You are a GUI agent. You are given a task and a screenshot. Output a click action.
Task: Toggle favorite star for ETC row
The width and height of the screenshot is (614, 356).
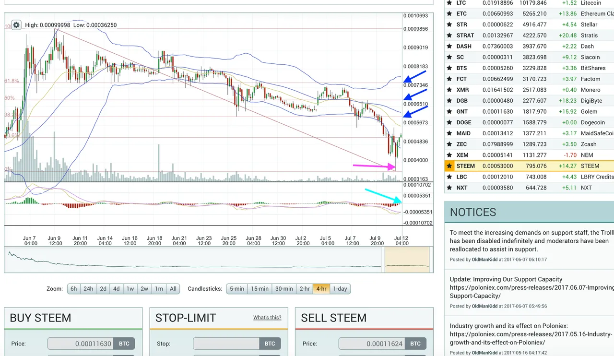(x=449, y=14)
